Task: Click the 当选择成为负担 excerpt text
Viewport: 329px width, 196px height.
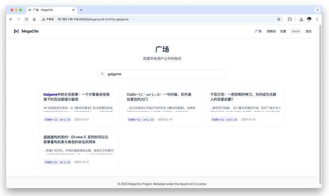Action: [78, 109]
